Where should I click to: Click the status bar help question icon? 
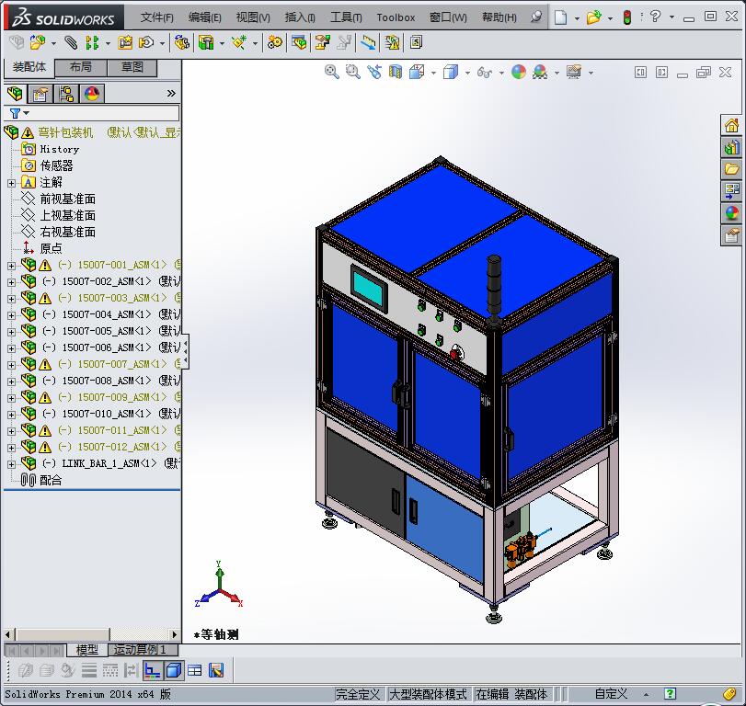[670, 694]
